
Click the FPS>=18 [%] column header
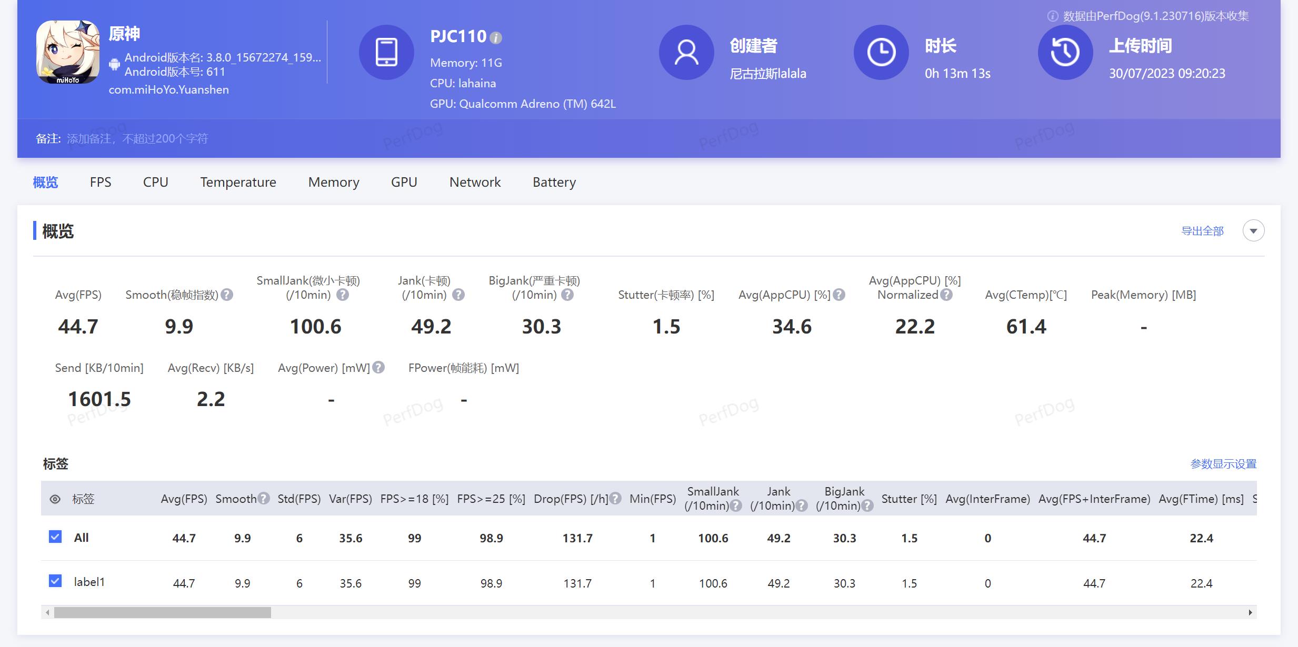415,499
